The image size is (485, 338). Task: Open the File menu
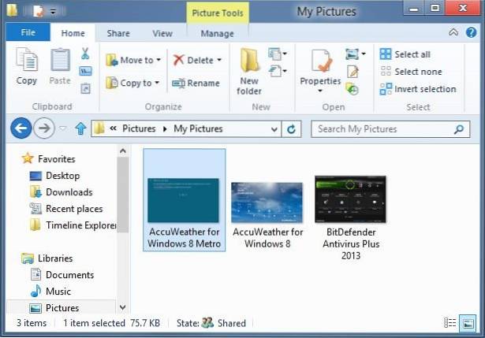click(x=28, y=33)
